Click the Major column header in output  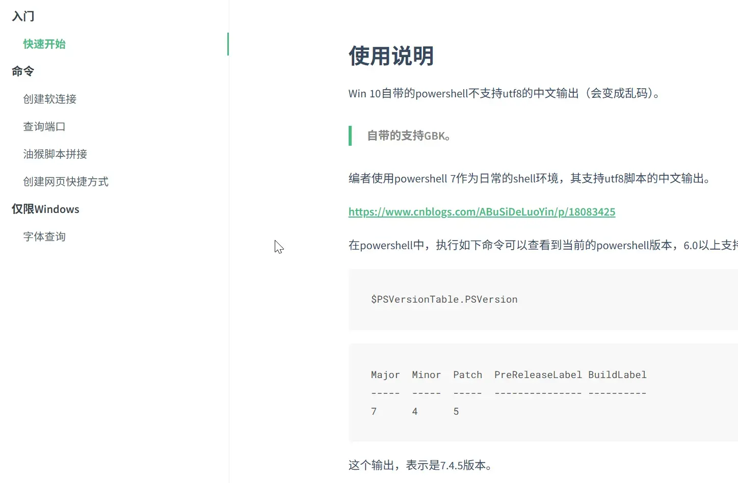[385, 375]
